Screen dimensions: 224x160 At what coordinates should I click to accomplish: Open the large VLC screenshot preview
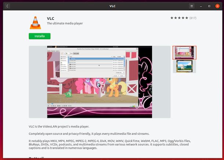point(100,82)
